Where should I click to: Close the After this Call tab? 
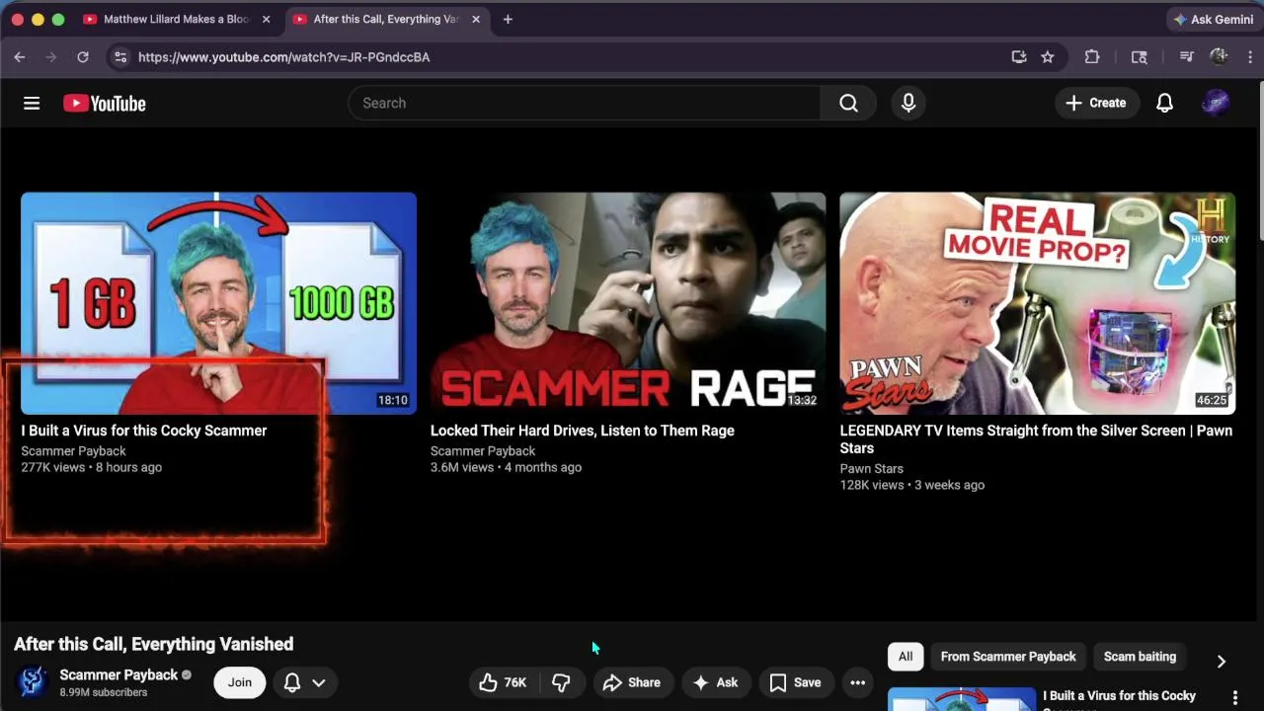click(476, 19)
